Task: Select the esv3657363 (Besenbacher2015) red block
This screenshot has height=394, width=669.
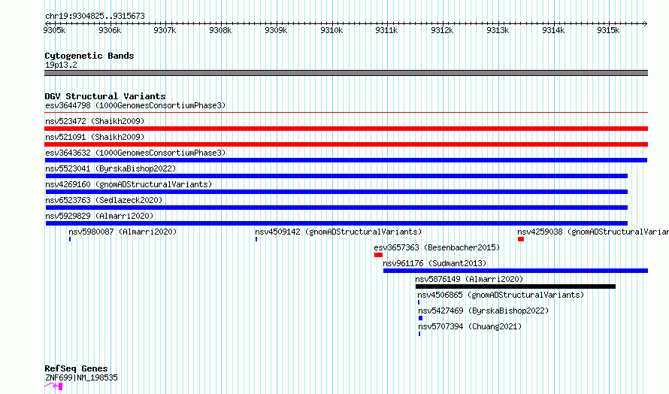Action: 378,255
